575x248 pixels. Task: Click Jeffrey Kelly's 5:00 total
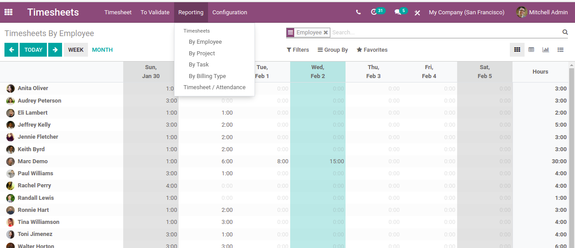point(561,125)
